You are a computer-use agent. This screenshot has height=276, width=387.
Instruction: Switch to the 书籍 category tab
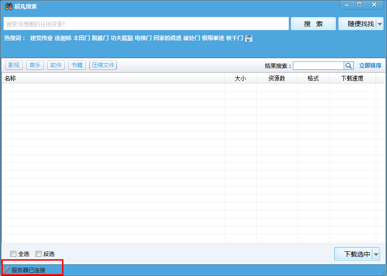click(76, 65)
